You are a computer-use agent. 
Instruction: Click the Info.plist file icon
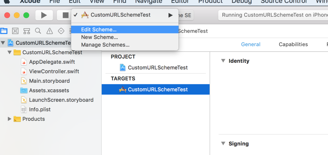(x=24, y=109)
